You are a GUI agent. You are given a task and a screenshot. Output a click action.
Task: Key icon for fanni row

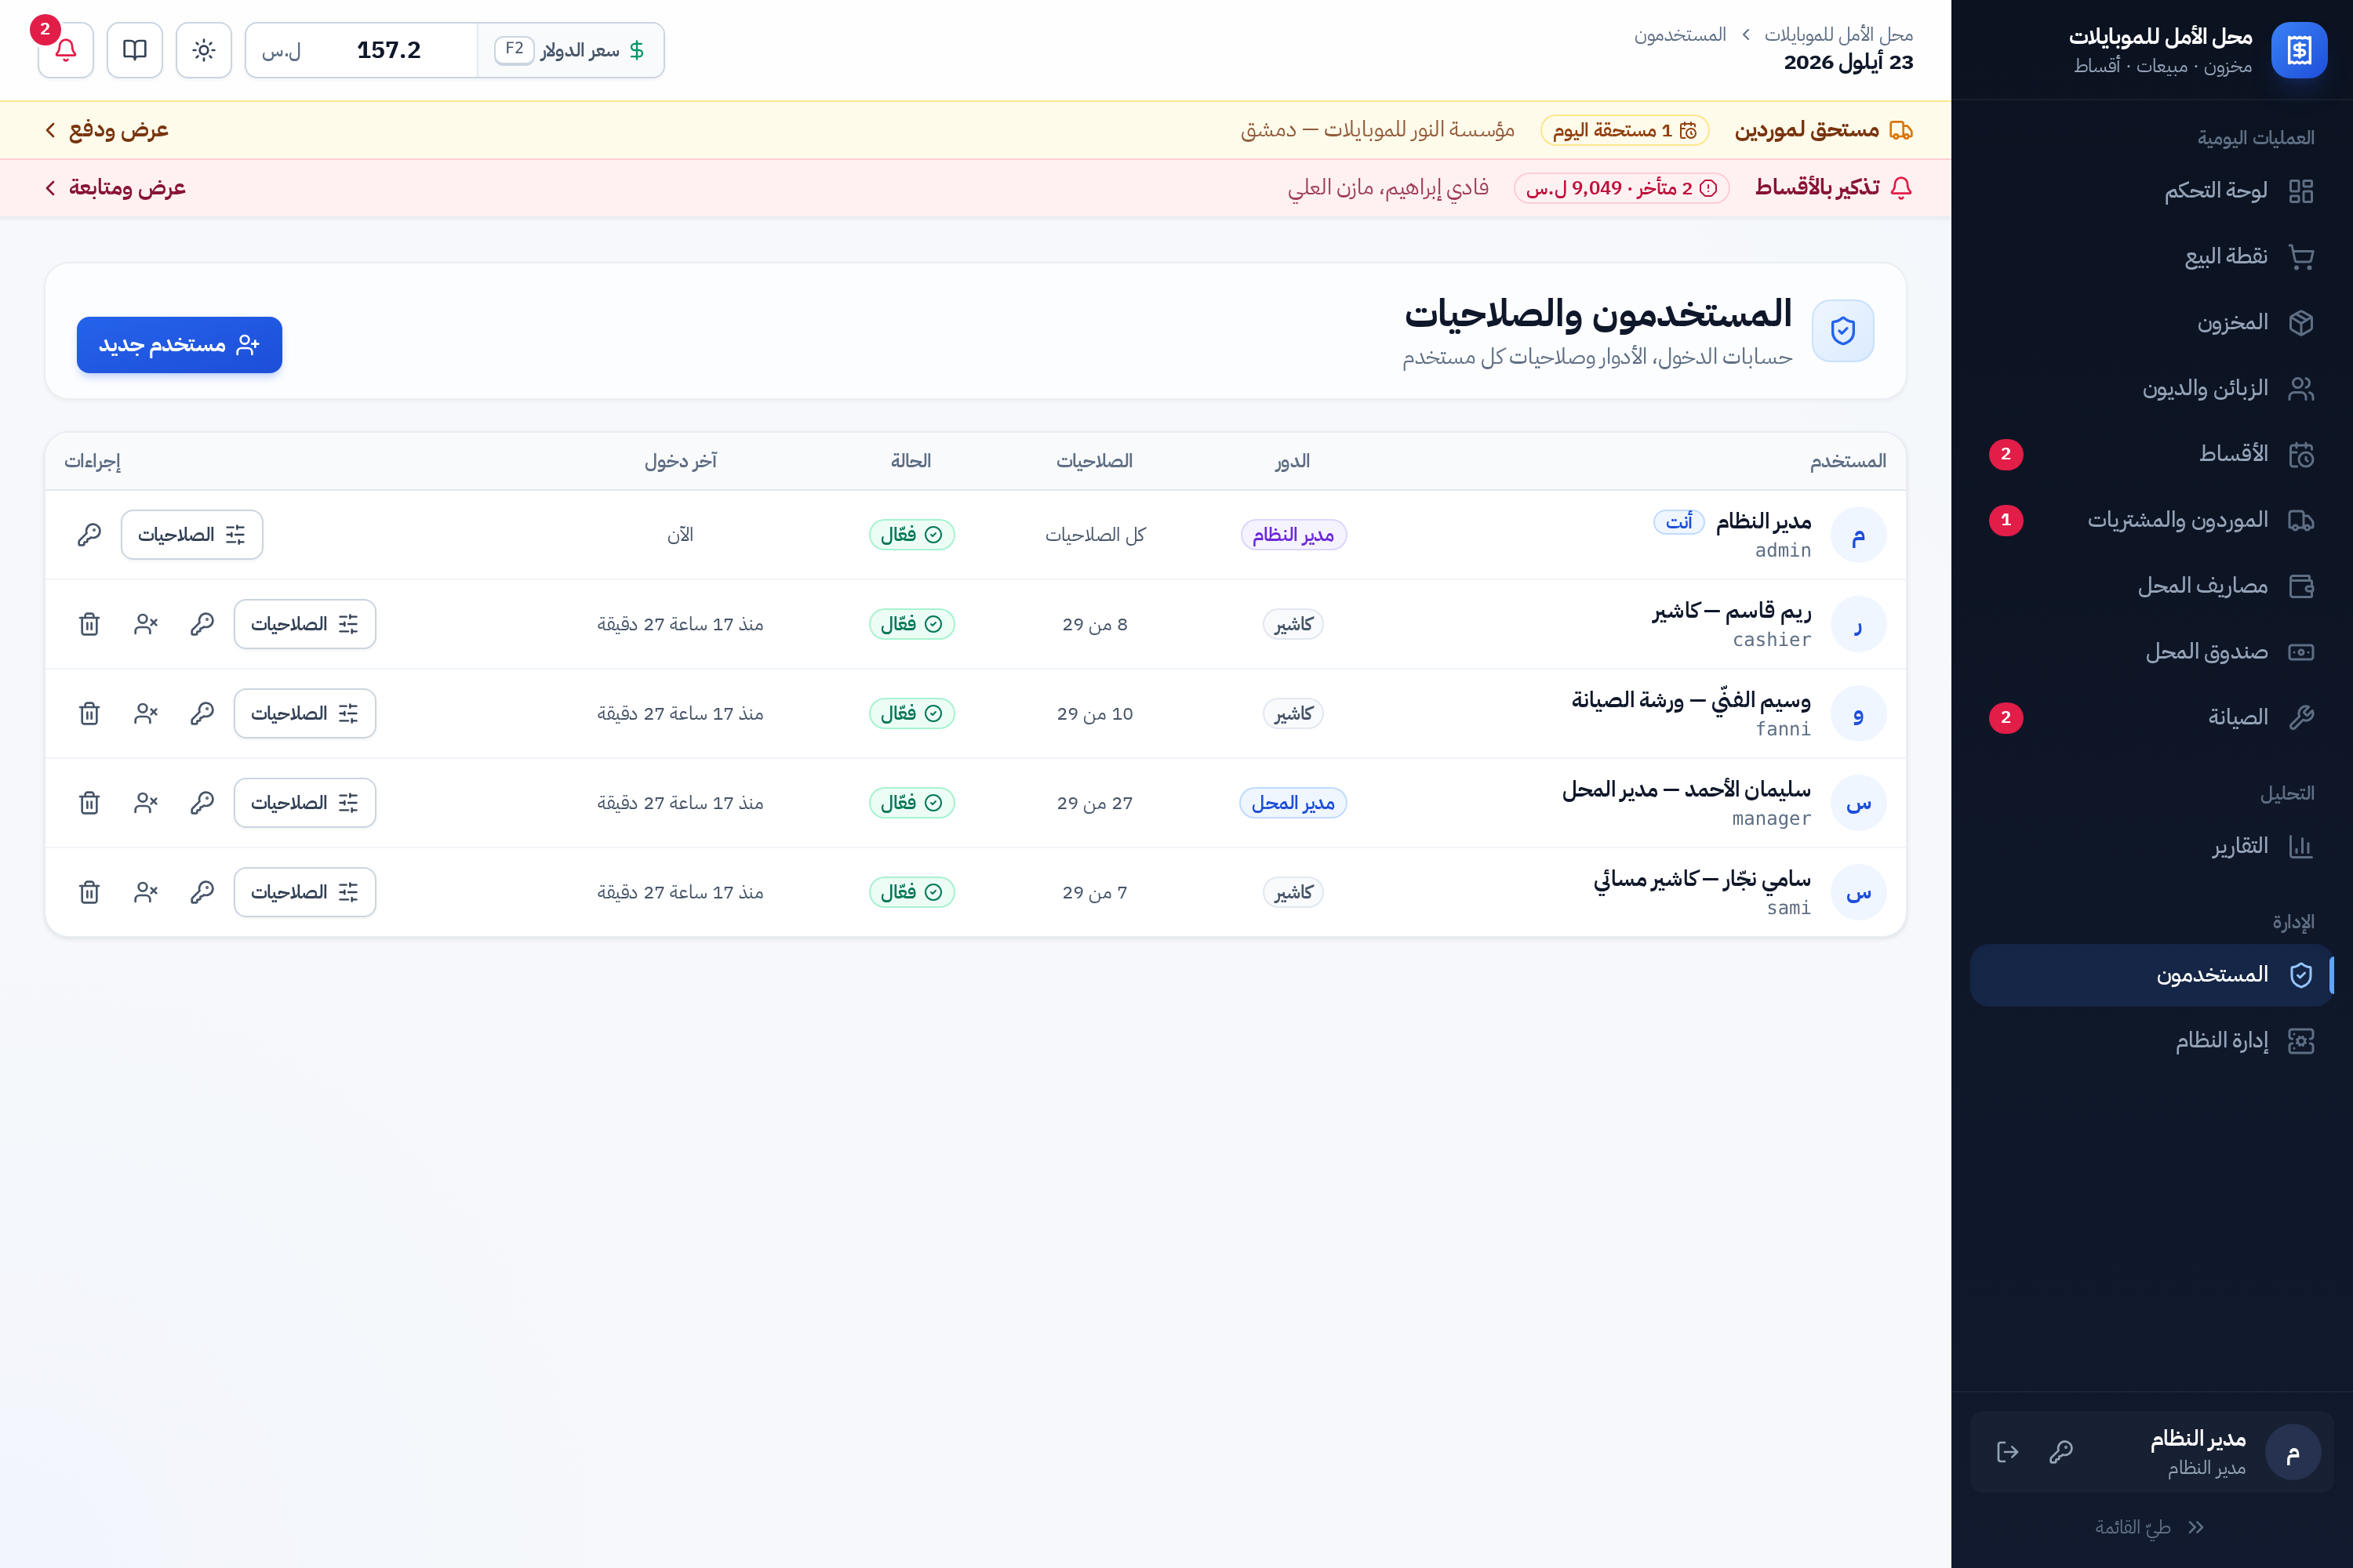pyautogui.click(x=202, y=714)
